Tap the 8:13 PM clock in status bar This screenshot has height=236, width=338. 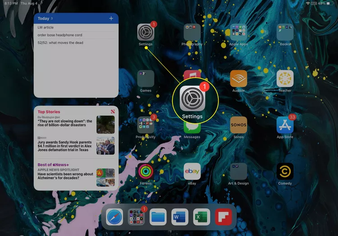tap(11, 4)
